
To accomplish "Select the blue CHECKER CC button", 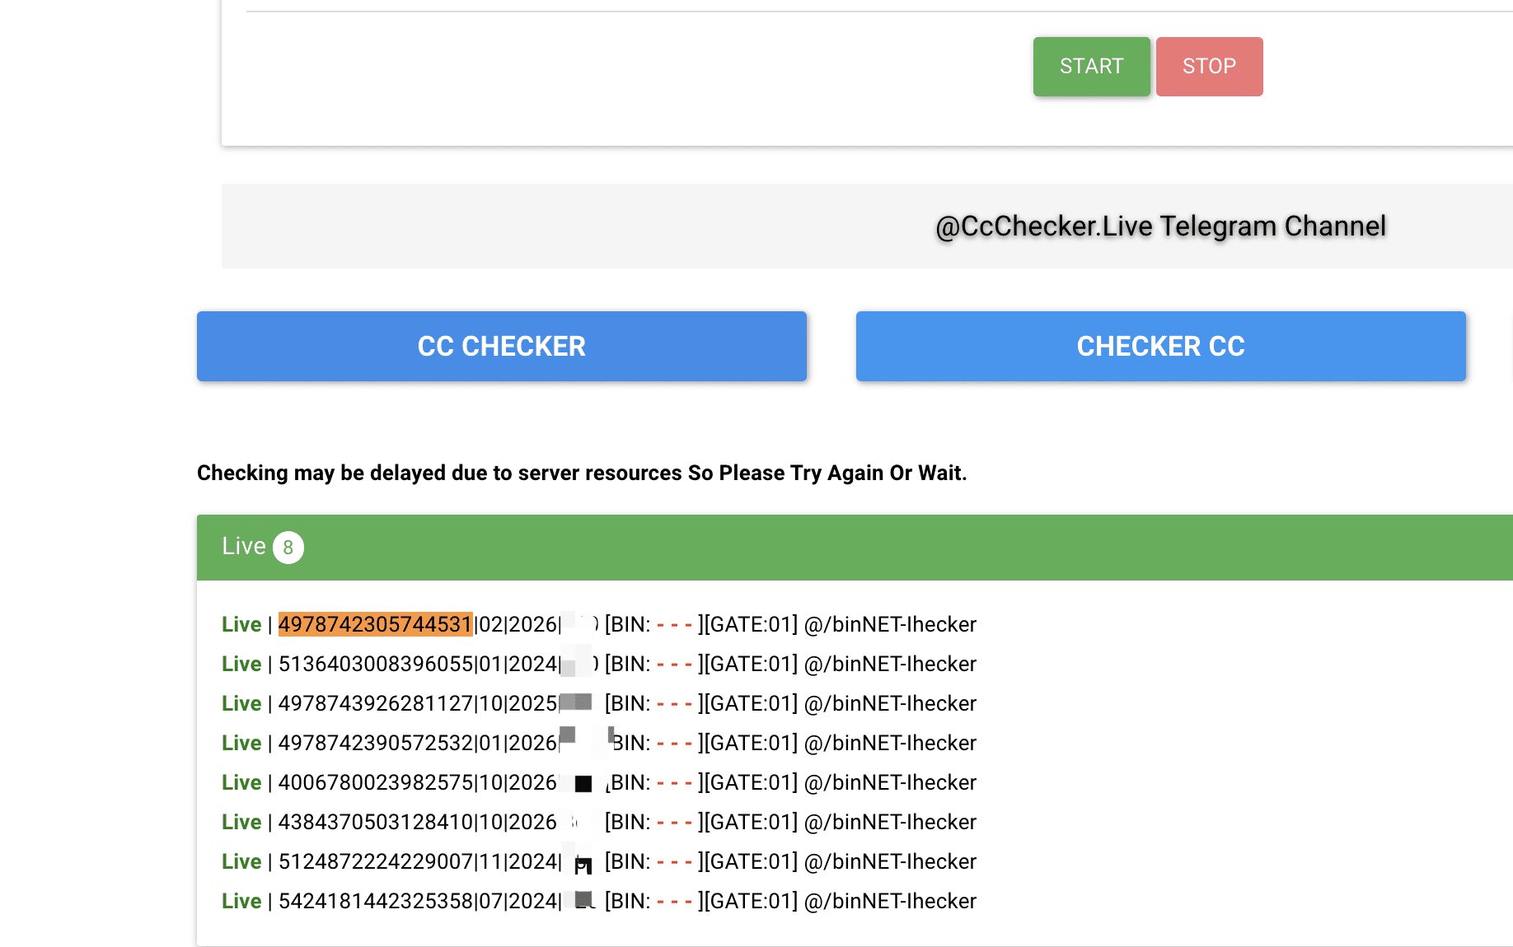I will [1160, 347].
